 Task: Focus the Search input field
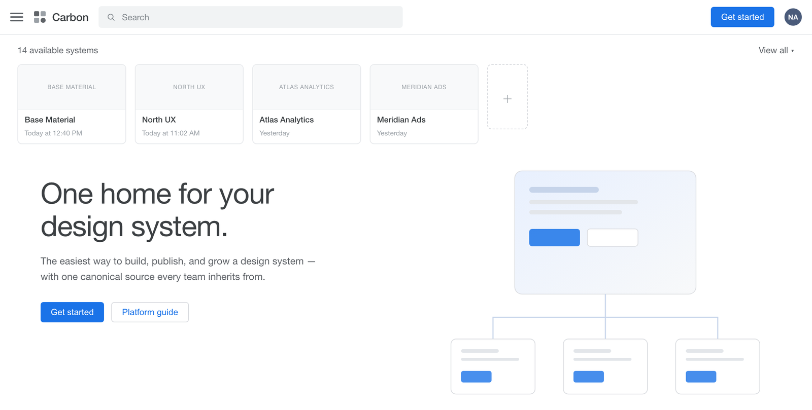tap(251, 17)
